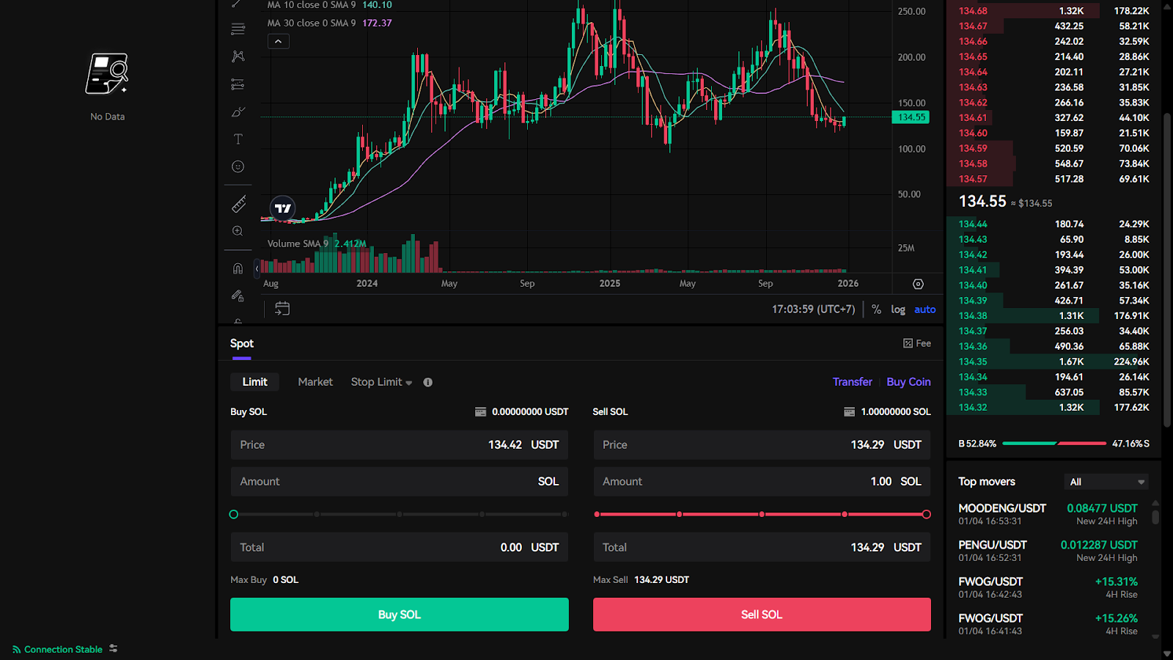Click the Go to date calendar icon
This screenshot has width=1173, height=660.
pyautogui.click(x=282, y=309)
